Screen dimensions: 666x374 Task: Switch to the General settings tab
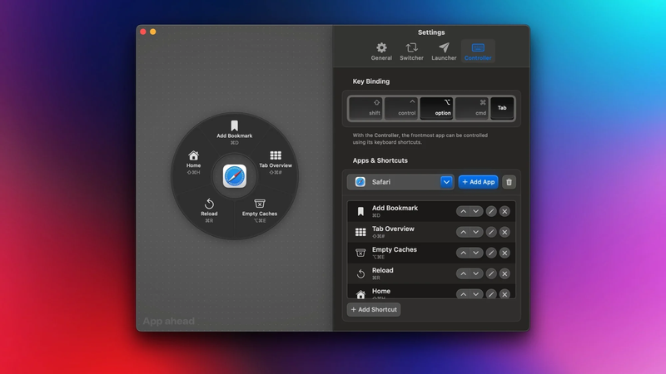click(x=381, y=52)
